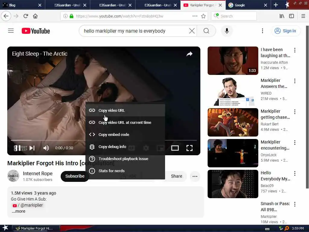Open site information icon in address bar
This screenshot has height=232, width=309.
click(65, 16)
